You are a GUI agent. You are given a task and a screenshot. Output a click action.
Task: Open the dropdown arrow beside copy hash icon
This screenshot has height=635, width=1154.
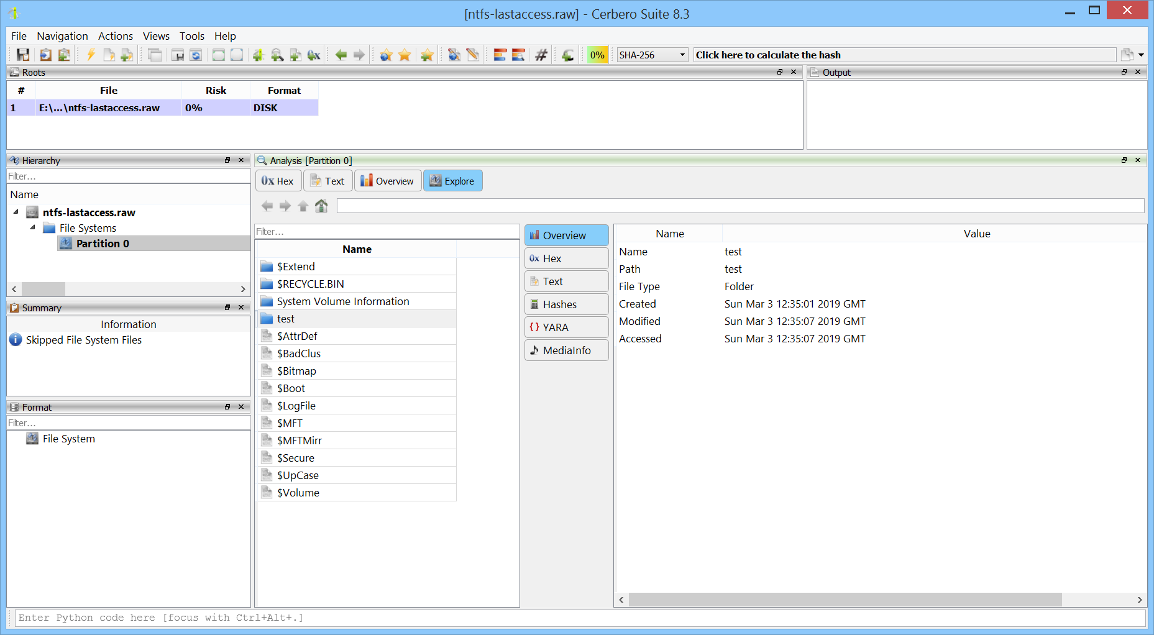point(1141,55)
